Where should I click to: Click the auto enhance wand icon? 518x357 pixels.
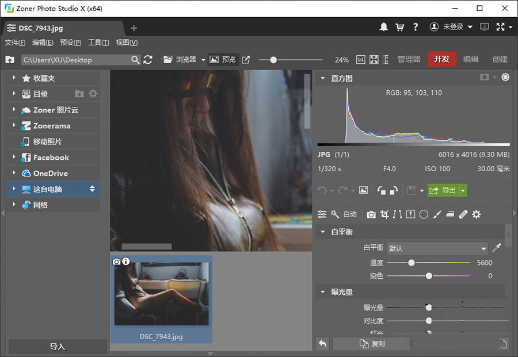pyautogui.click(x=335, y=214)
